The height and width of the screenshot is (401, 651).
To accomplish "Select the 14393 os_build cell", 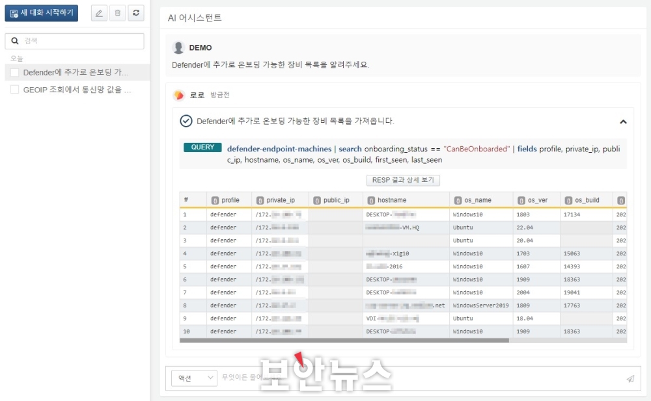I will [587, 266].
